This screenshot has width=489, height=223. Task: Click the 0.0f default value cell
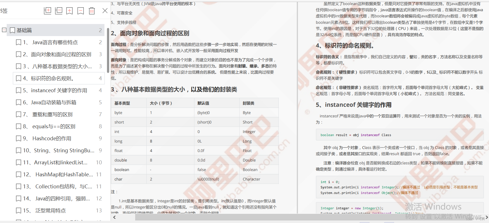pyautogui.click(x=201, y=151)
